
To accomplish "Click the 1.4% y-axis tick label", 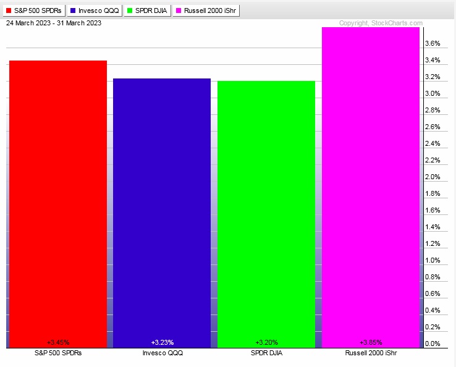I will coord(433,227).
